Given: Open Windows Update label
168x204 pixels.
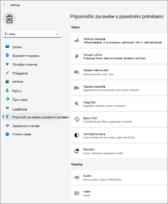Looking at the screenshot, I should 22,134.
